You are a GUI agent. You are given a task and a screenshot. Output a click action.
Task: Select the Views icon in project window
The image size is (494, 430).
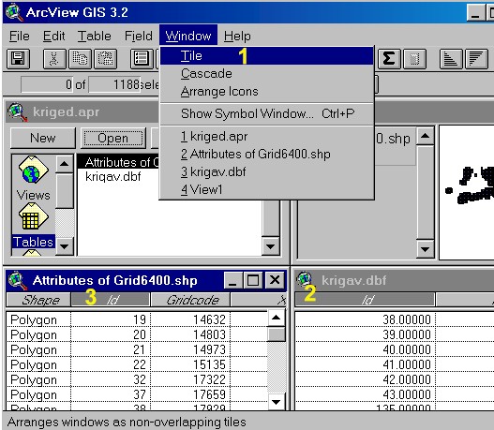[33, 179]
